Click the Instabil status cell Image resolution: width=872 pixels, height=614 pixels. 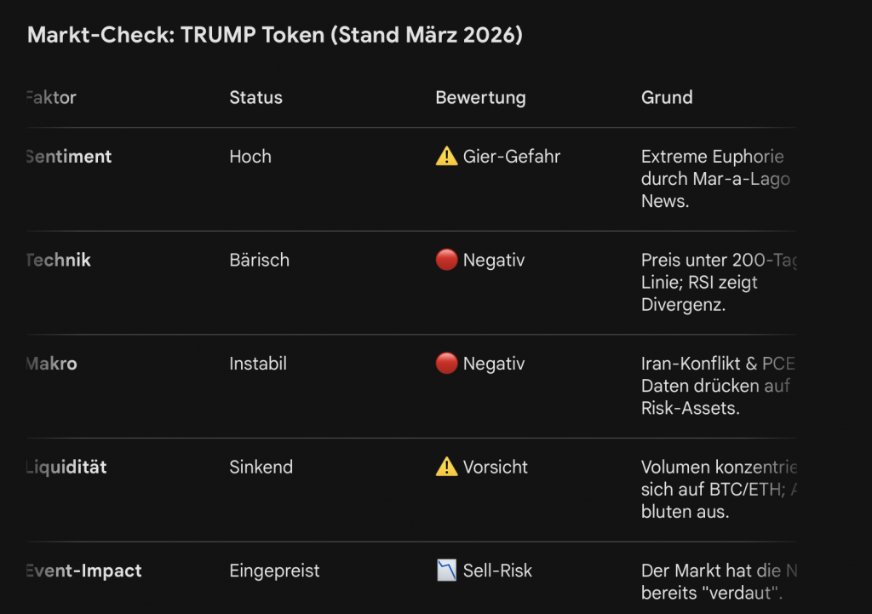click(258, 364)
